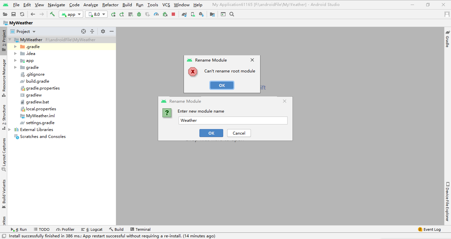
Task: Open the Refactor menu
Action: (110, 5)
